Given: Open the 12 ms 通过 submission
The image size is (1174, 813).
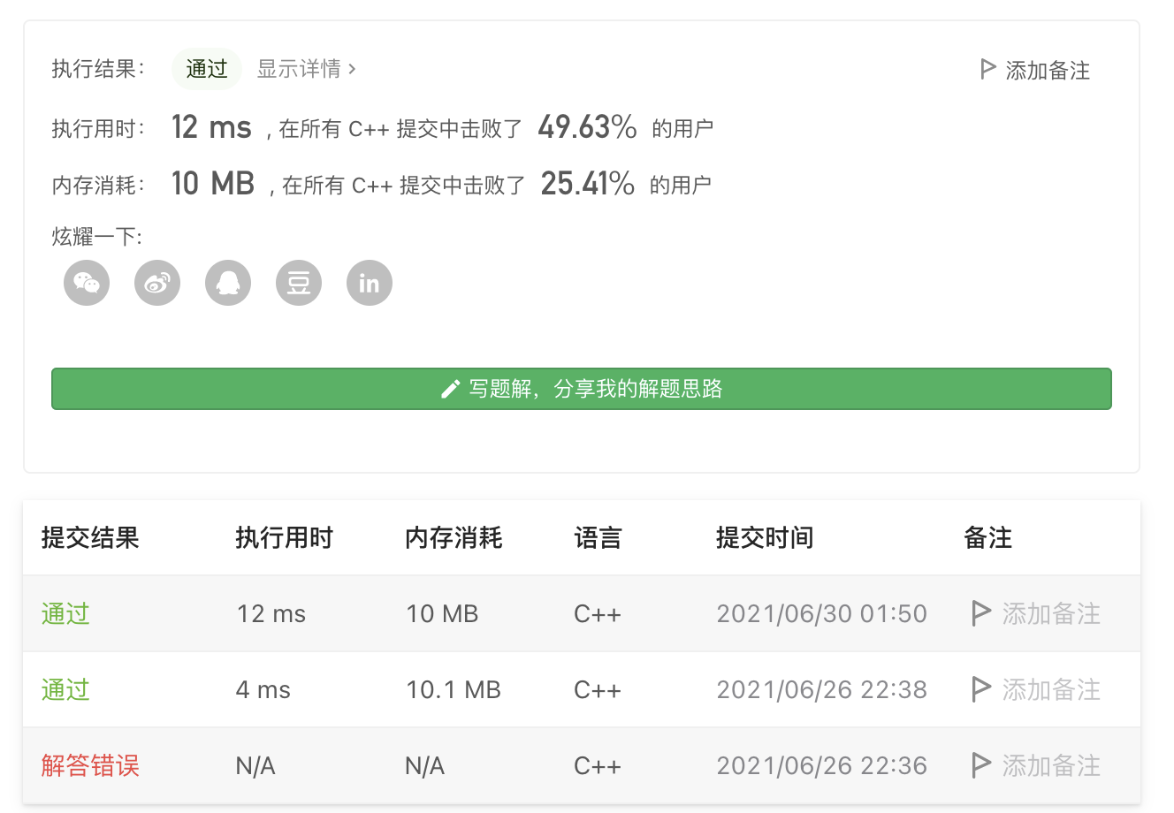Looking at the screenshot, I should click(65, 613).
